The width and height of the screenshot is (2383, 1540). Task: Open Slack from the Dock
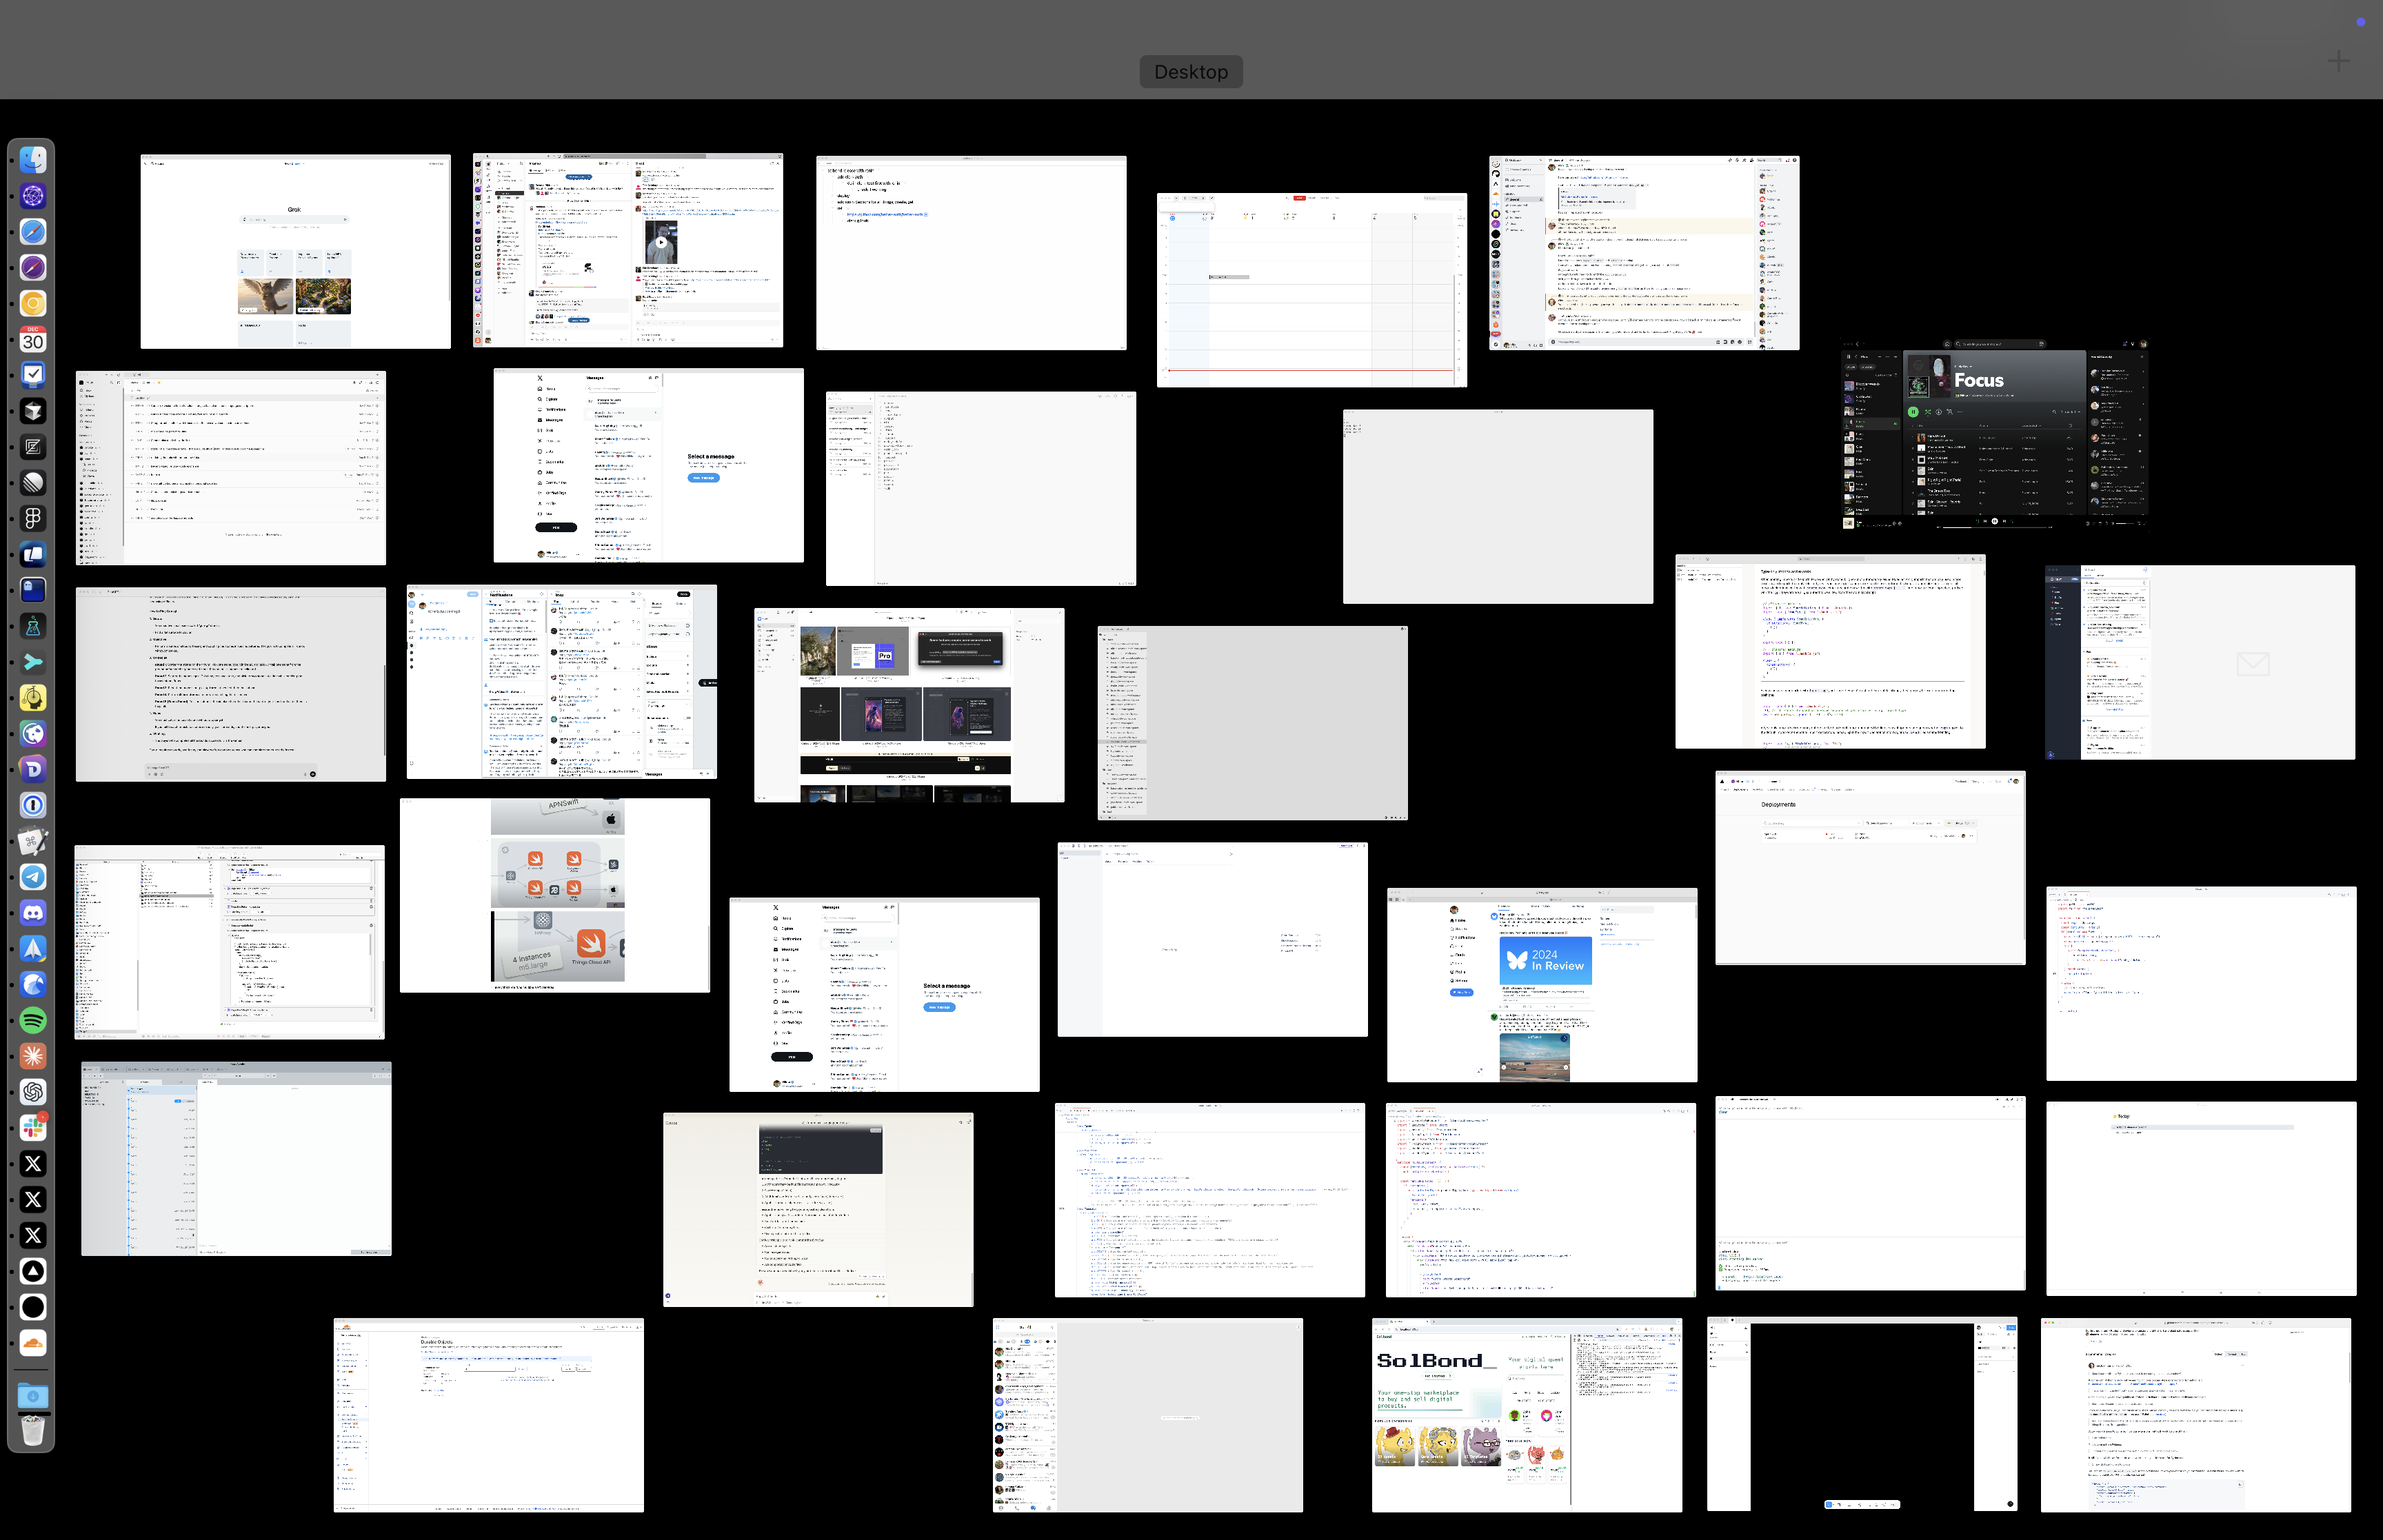tap(33, 1128)
